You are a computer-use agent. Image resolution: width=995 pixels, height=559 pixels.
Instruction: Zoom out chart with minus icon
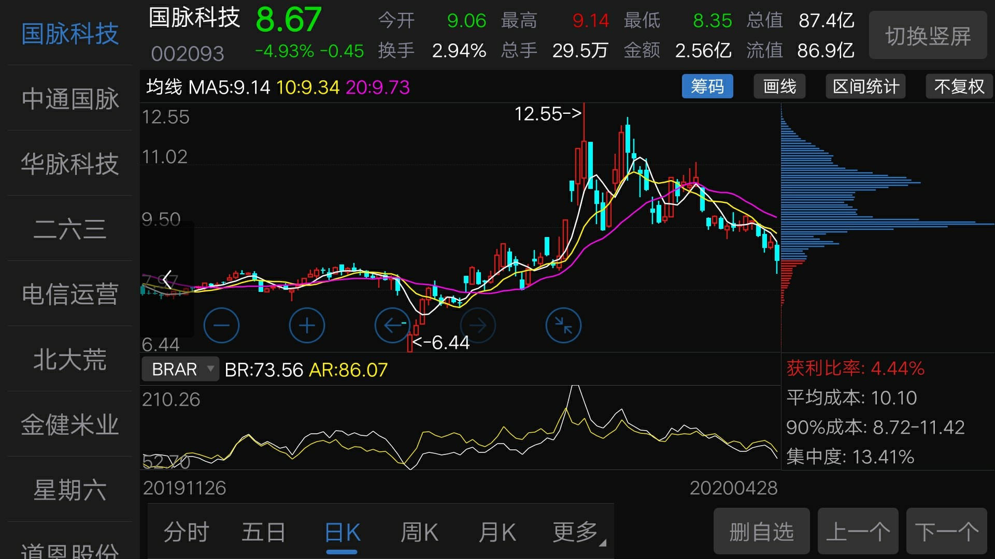tap(221, 326)
